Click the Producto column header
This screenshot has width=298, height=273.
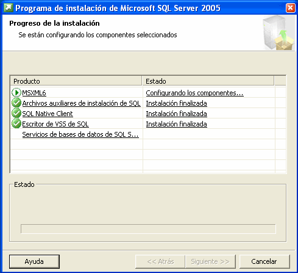76,81
